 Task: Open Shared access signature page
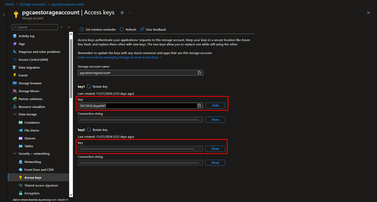tap(42, 185)
